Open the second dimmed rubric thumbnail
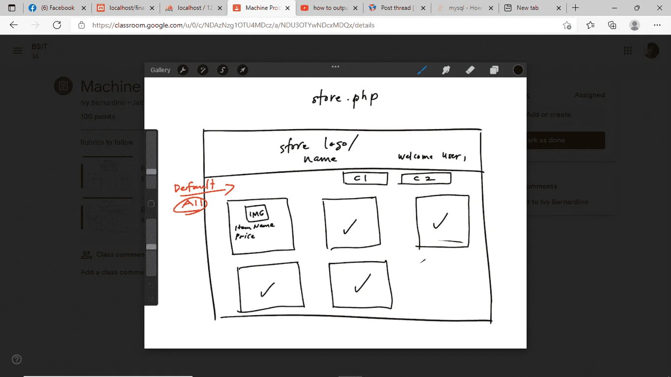This screenshot has width=671, height=377. tap(107, 215)
